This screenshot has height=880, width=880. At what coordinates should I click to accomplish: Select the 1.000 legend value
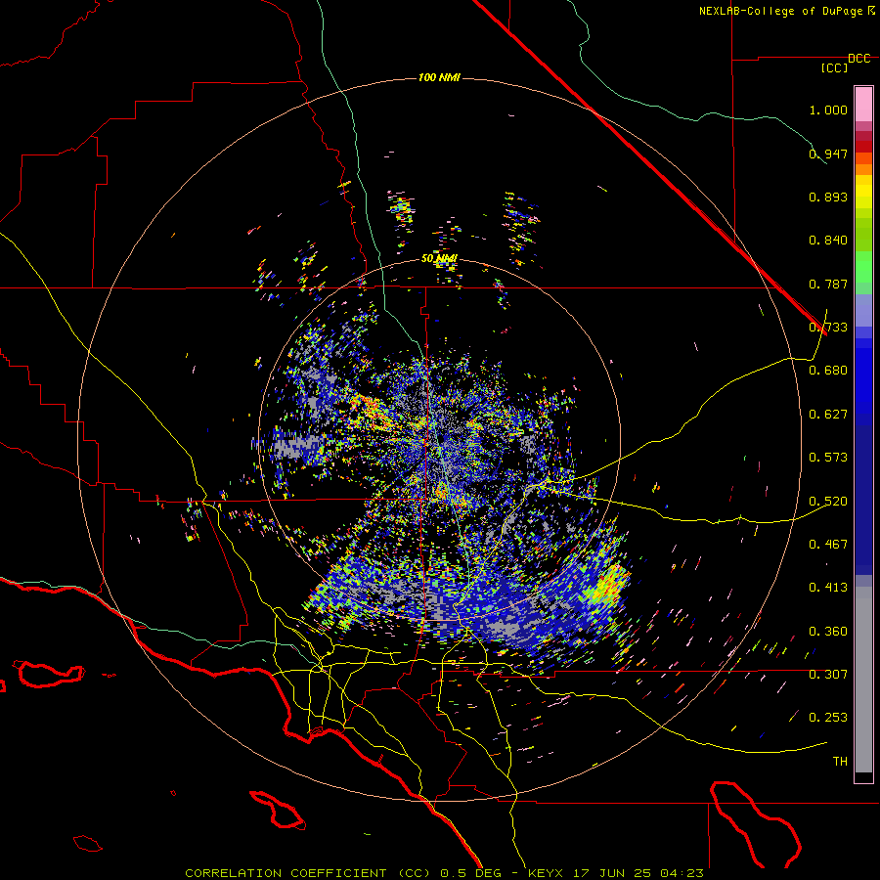tap(828, 110)
